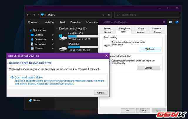Open Desktop folder in the sidebar
The image size is (188, 119).
click(x=38, y=35)
